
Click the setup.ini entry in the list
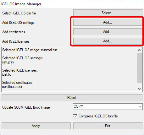point(8,62)
